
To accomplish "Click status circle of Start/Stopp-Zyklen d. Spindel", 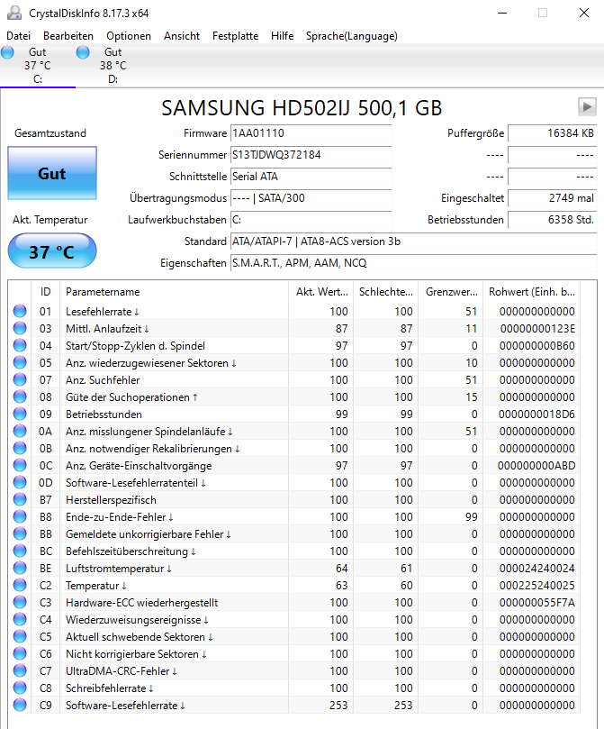I will click(x=20, y=345).
